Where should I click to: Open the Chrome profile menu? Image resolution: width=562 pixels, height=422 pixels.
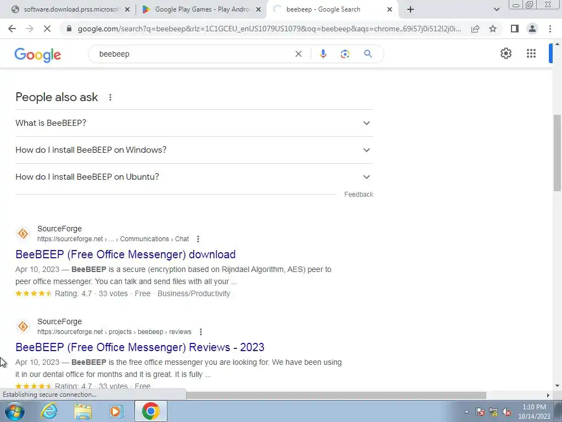pos(532,29)
